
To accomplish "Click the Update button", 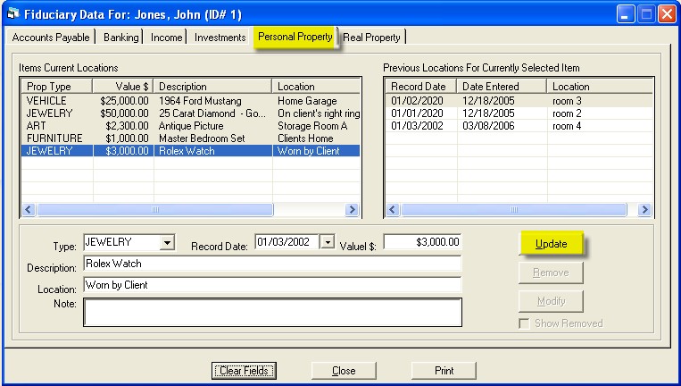I will (x=551, y=243).
